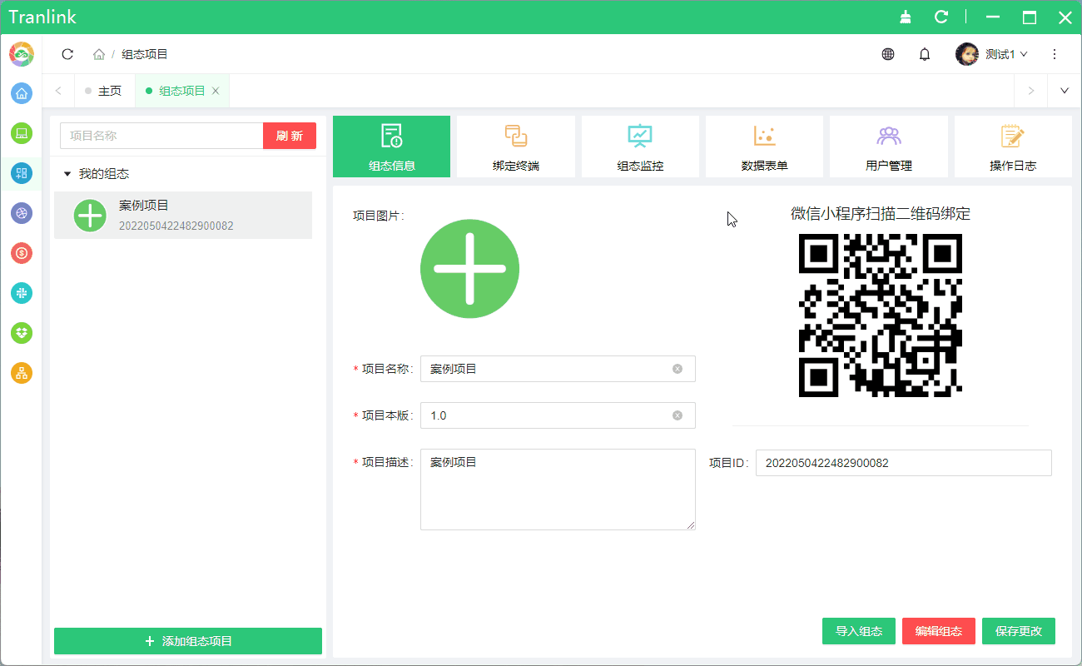The width and height of the screenshot is (1082, 666).
Task: Click the 项目名称 input containing 案例项目
Action: (x=558, y=369)
